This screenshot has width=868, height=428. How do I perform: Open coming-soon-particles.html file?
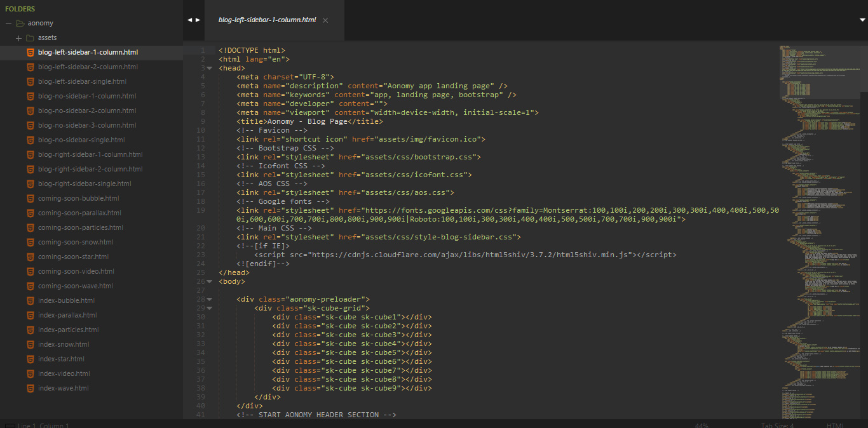pyautogui.click(x=81, y=227)
